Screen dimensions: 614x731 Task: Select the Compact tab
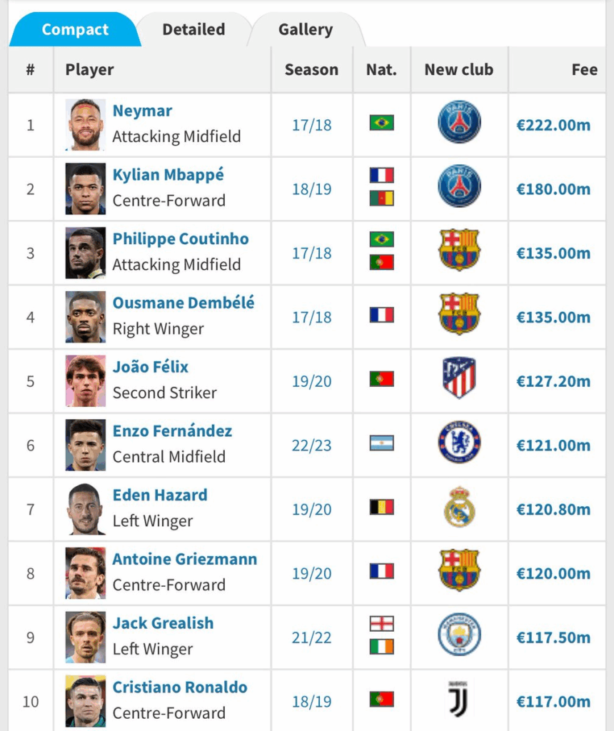tap(75, 29)
